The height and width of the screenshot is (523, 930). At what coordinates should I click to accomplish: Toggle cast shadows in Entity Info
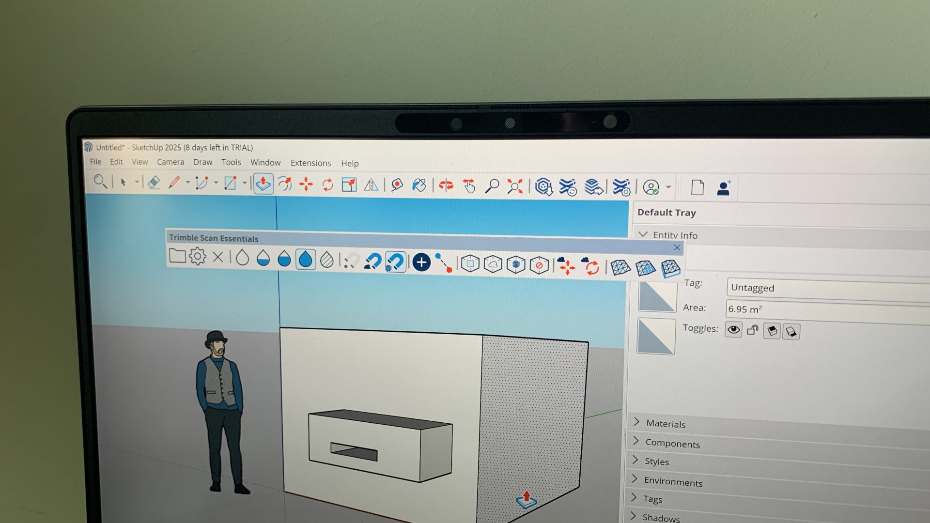pyautogui.click(x=771, y=330)
